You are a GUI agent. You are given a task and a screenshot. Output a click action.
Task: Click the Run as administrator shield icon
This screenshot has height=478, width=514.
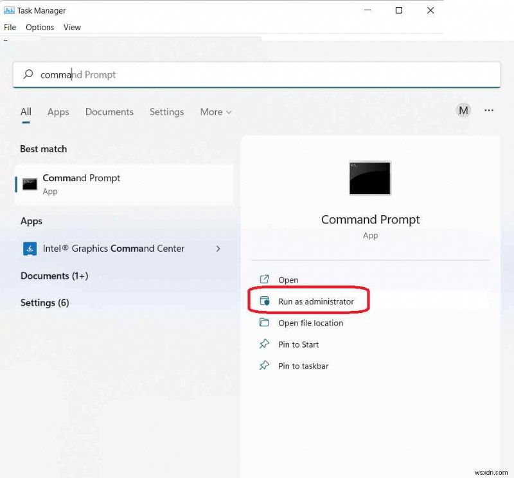click(264, 301)
